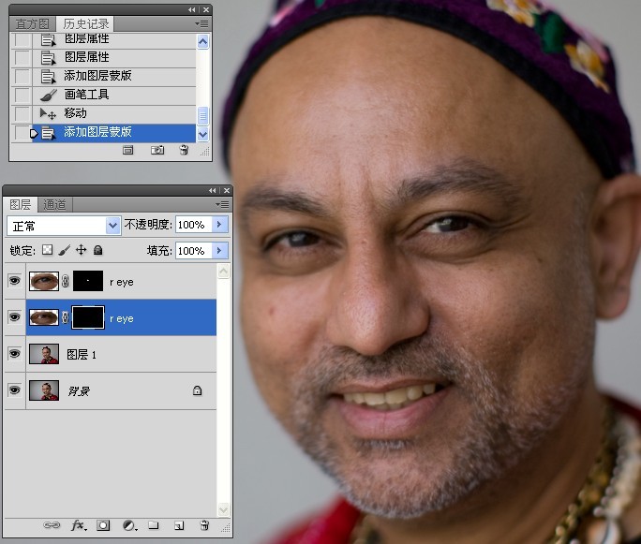Viewport: 641px width, 544px height.
Task: Select the top r eye layer mask
Action: pos(88,281)
